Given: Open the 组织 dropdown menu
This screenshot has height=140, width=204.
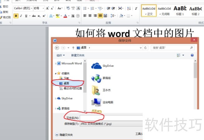Looking at the screenshot, I should tap(60, 55).
